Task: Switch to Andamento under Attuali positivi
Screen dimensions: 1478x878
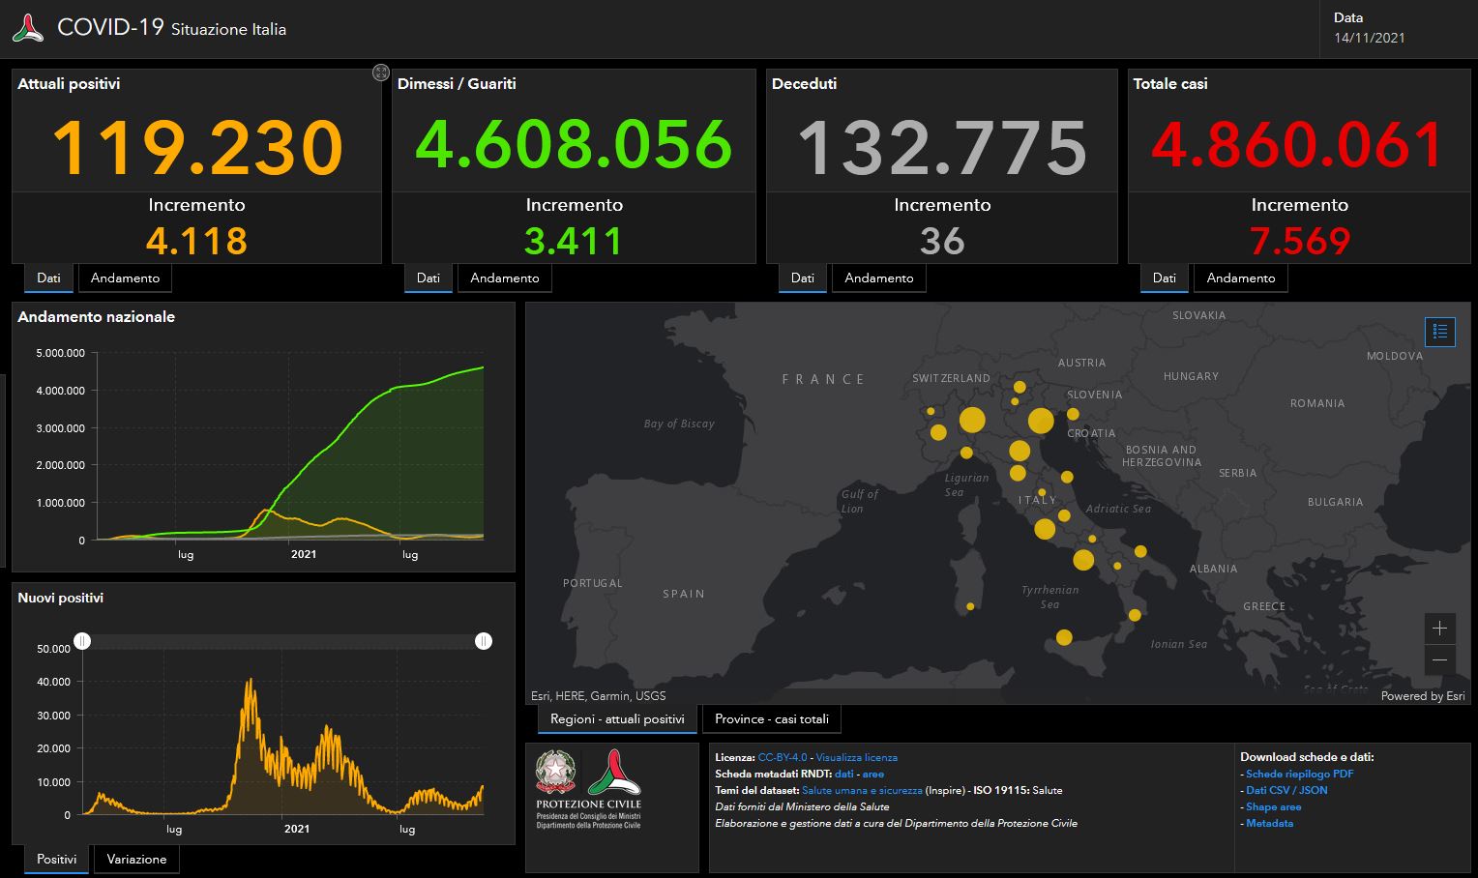Action: (x=125, y=278)
